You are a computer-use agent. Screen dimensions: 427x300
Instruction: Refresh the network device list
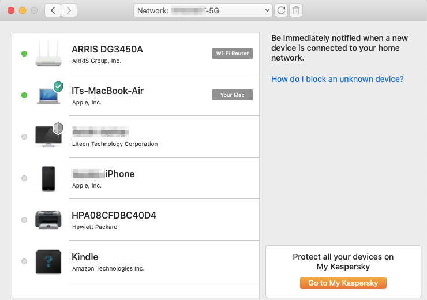(281, 10)
